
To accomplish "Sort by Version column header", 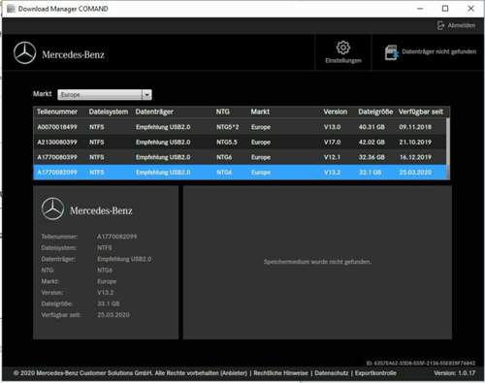I will (336, 112).
